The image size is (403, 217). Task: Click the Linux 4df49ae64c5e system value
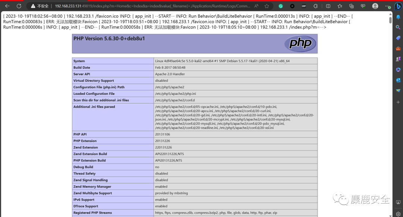[222, 61]
